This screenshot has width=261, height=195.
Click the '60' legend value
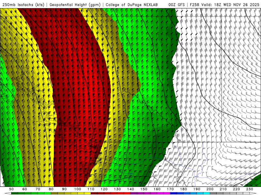[24, 189]
